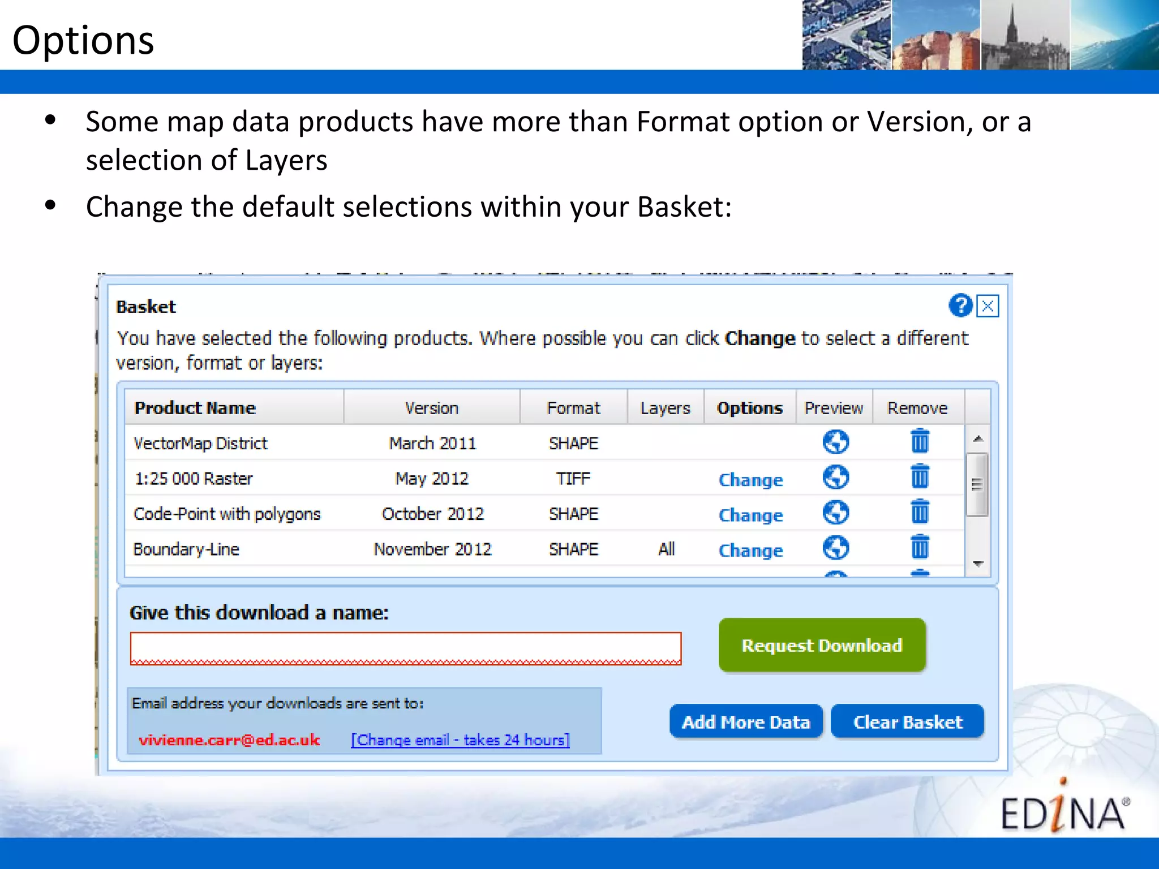Click Add More Data button
The height and width of the screenshot is (869, 1159).
(746, 721)
